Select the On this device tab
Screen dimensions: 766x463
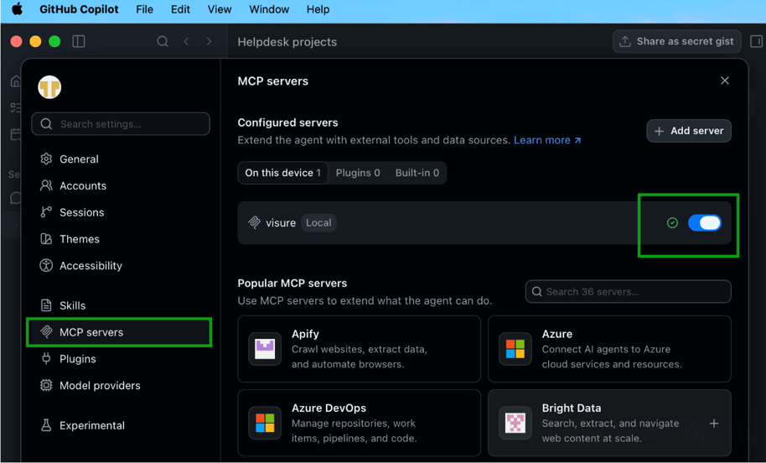click(x=283, y=173)
